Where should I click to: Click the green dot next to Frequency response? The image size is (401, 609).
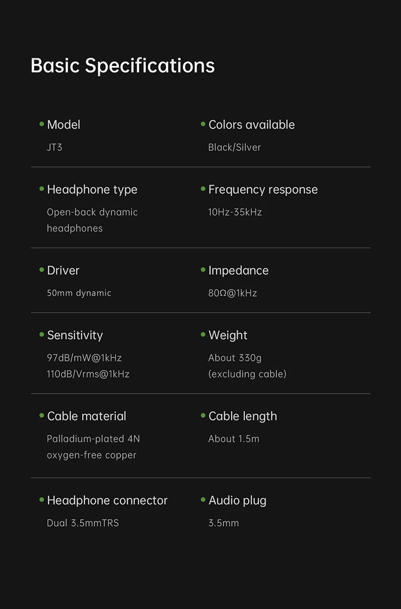point(203,189)
